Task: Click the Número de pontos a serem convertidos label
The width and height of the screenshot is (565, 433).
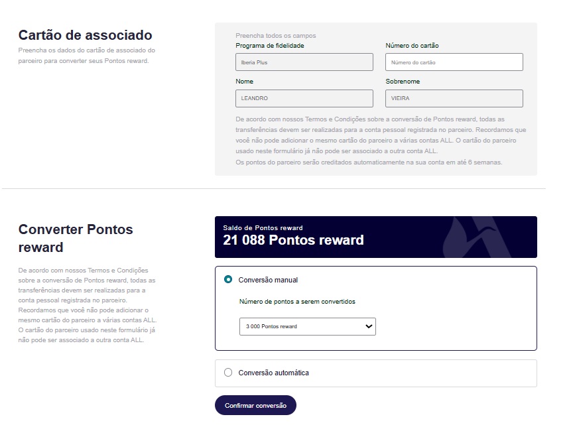Action: click(297, 302)
